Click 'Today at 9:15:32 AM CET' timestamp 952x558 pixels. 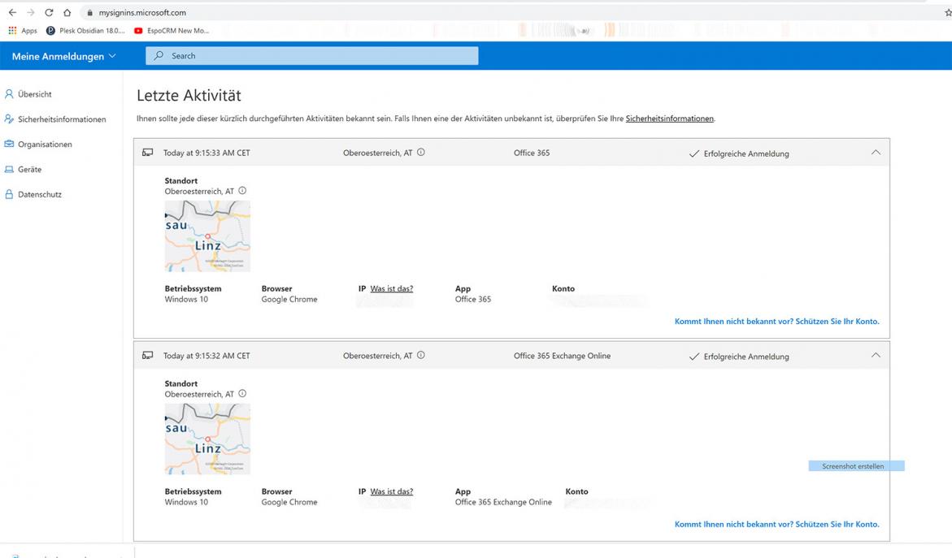click(206, 356)
